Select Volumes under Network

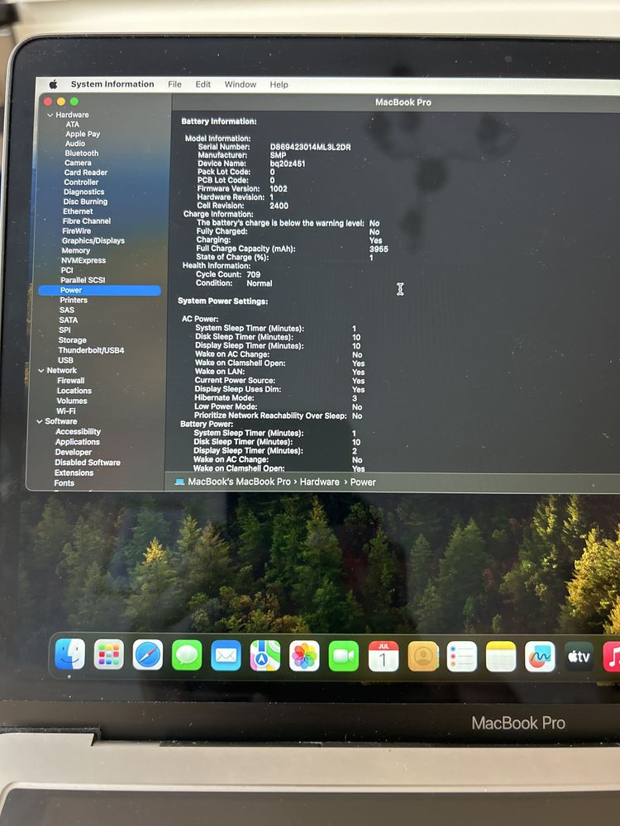click(x=72, y=401)
